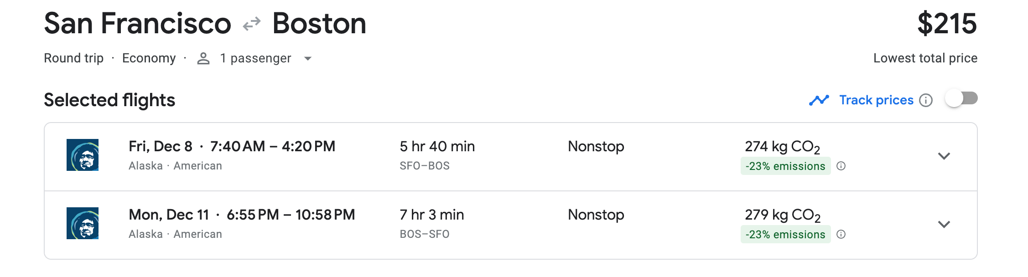Click the Alaska Airlines logo on Dec 11 flight
1028x277 pixels.
(83, 223)
